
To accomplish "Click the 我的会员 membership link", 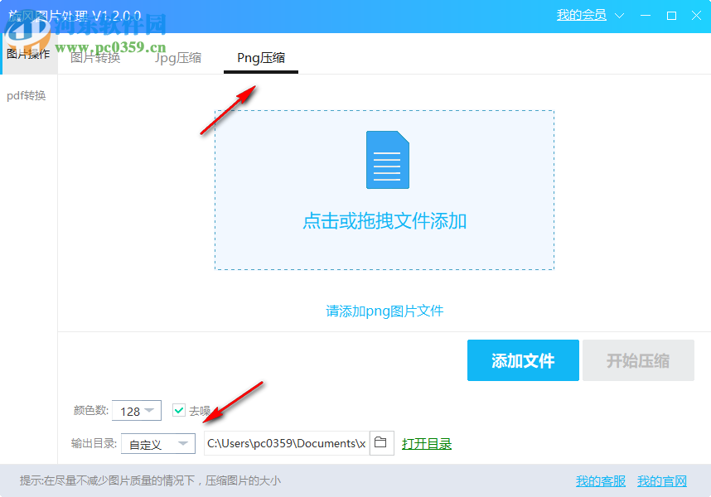I will pyautogui.click(x=580, y=15).
